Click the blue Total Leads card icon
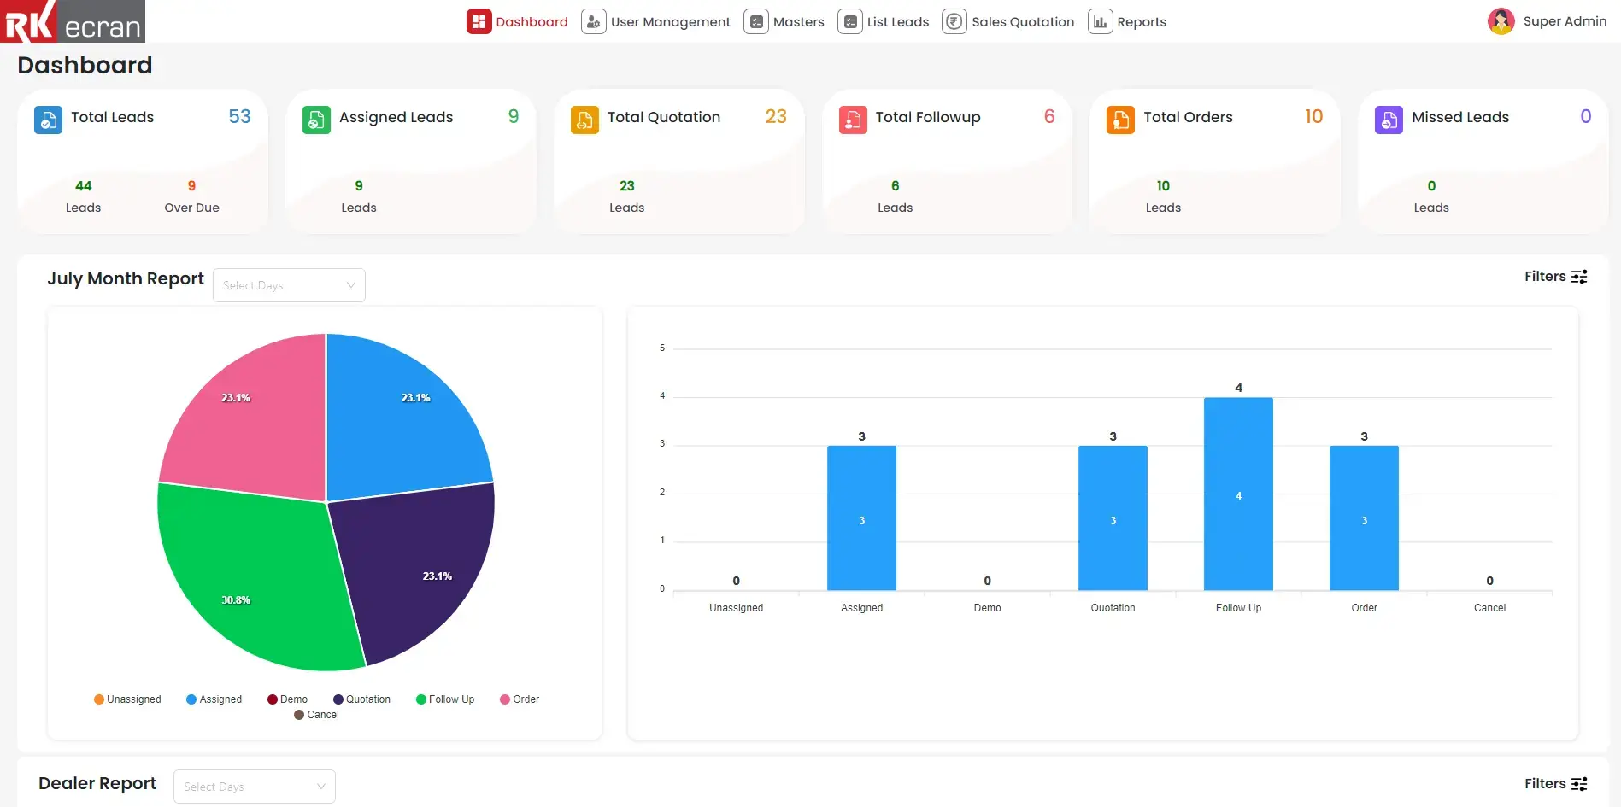The width and height of the screenshot is (1621, 807). tap(48, 120)
